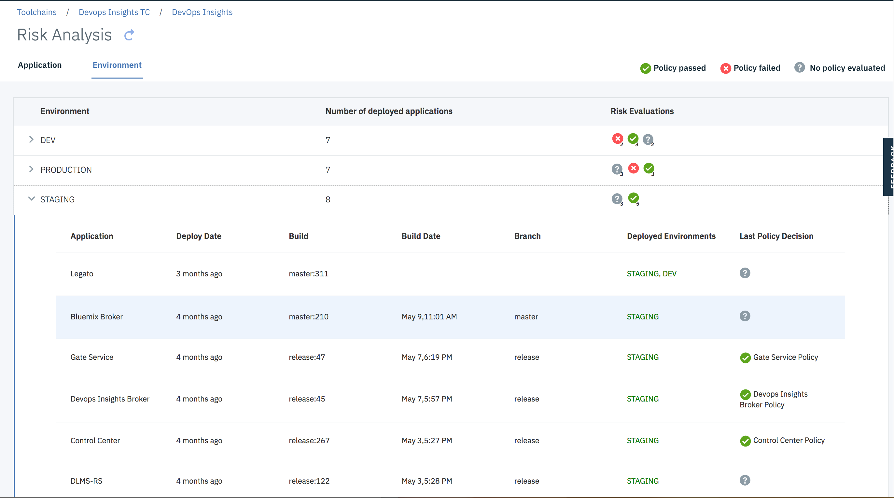Expand the DEV environment row
The height and width of the screenshot is (498, 894).
tap(31, 140)
